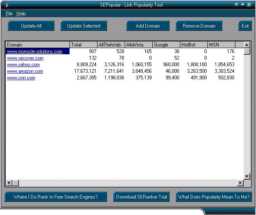The height and width of the screenshot is (215, 256).
Task: Select the cnn total value 2,667,305
Action: [86, 78]
